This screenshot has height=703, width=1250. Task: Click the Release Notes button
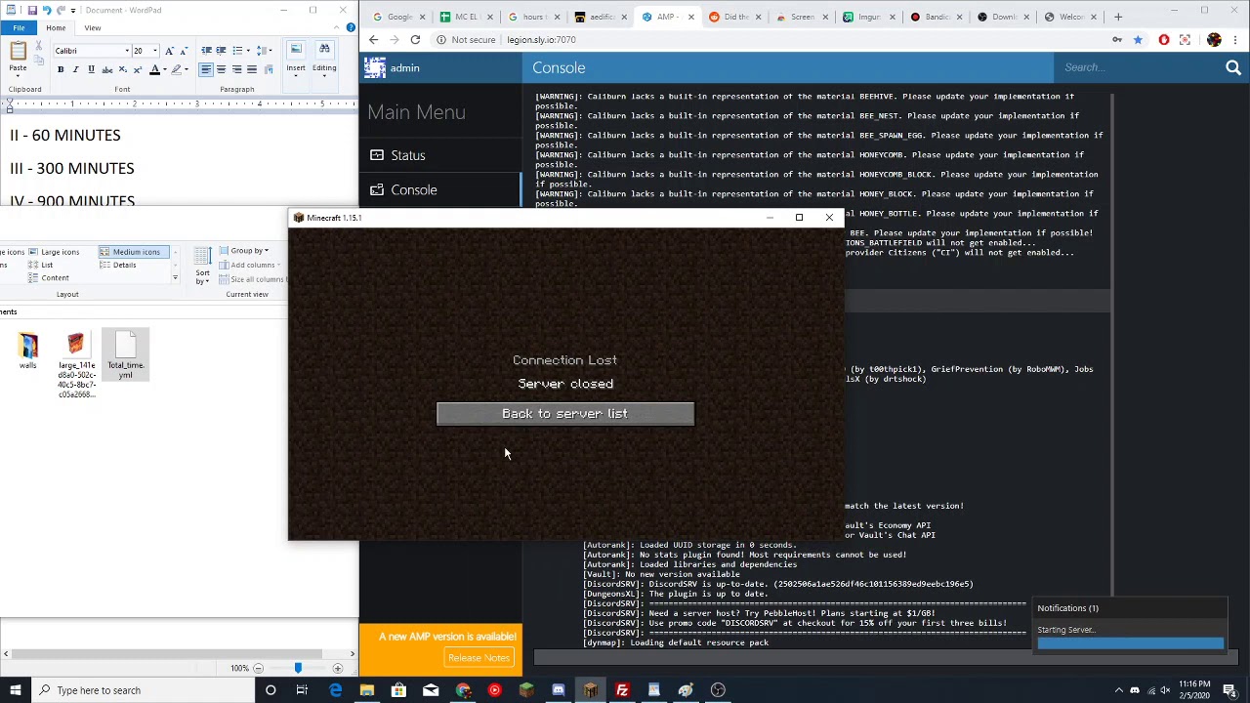coord(479,658)
